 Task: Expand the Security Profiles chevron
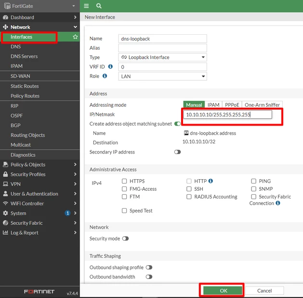(x=75, y=174)
